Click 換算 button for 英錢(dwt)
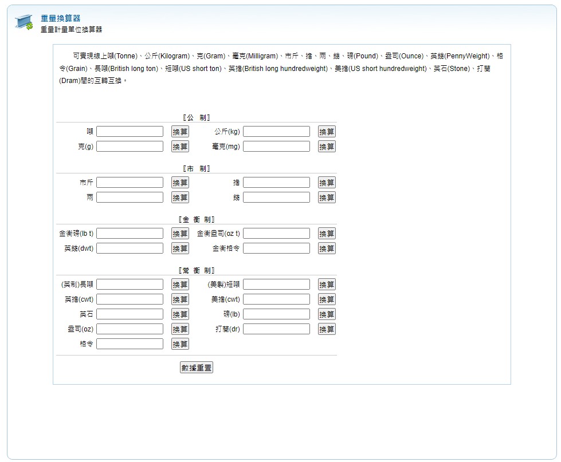 (180, 248)
